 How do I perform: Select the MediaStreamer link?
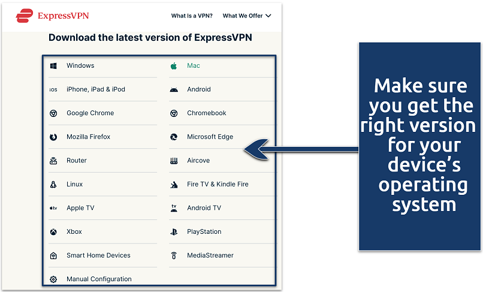coord(210,255)
